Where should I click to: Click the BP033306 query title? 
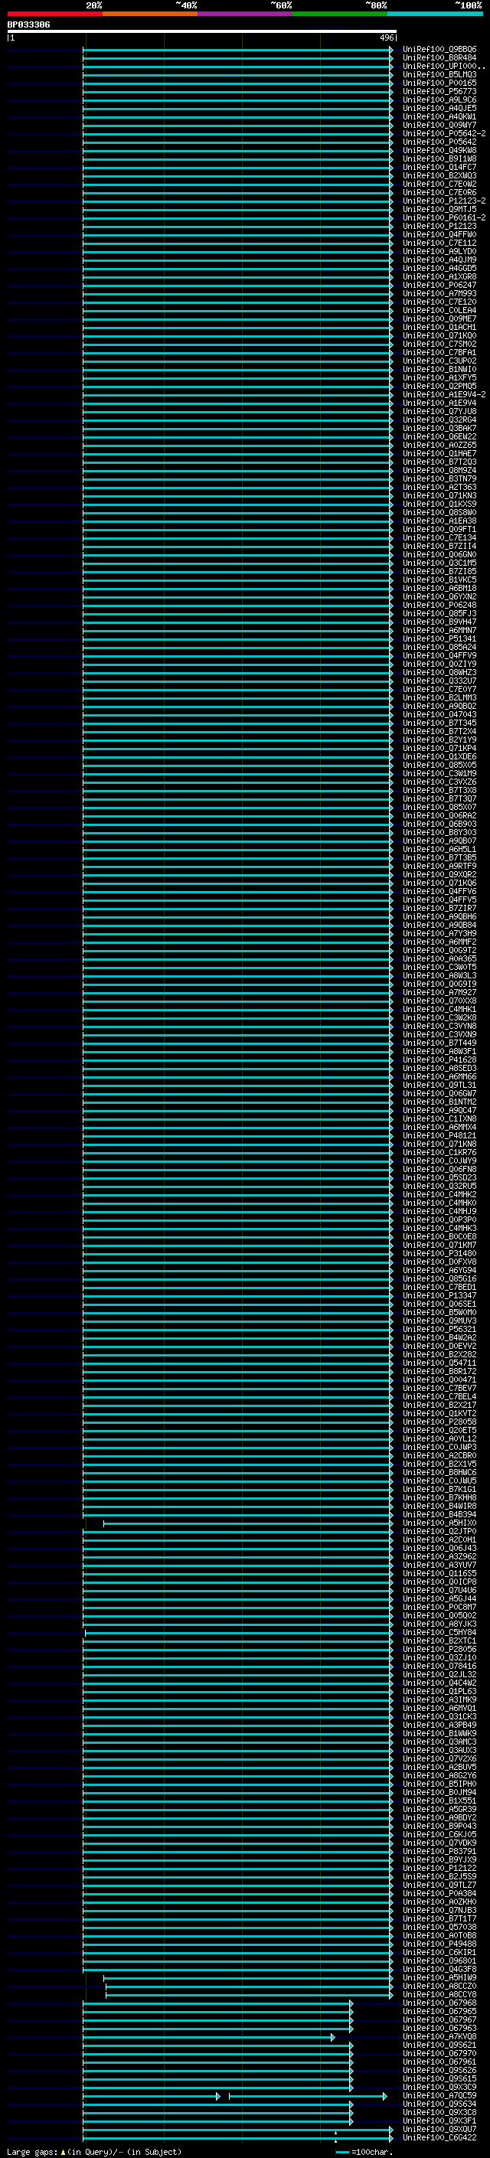[x=28, y=24]
